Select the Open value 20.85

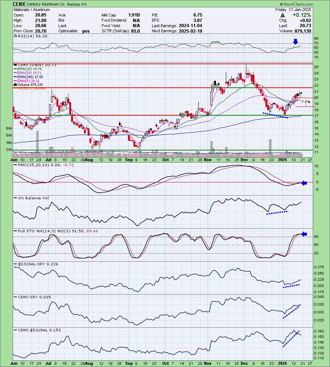(x=41, y=15)
